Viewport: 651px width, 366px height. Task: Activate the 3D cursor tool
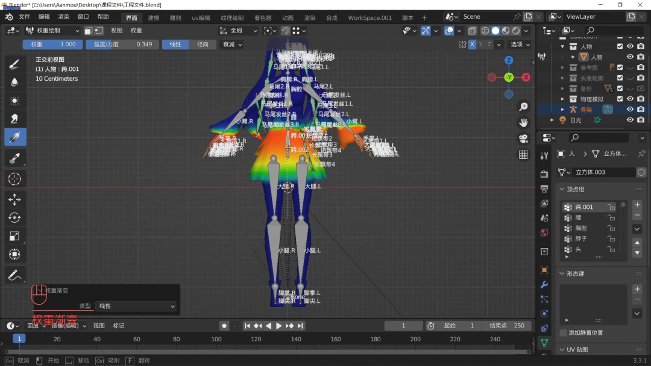[x=15, y=179]
